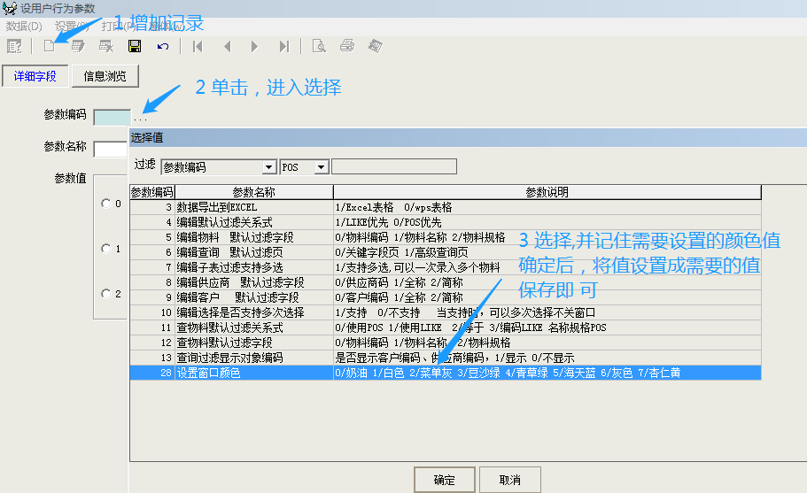The height and width of the screenshot is (493, 807).
Task: Jump to last record icon
Action: point(283,46)
